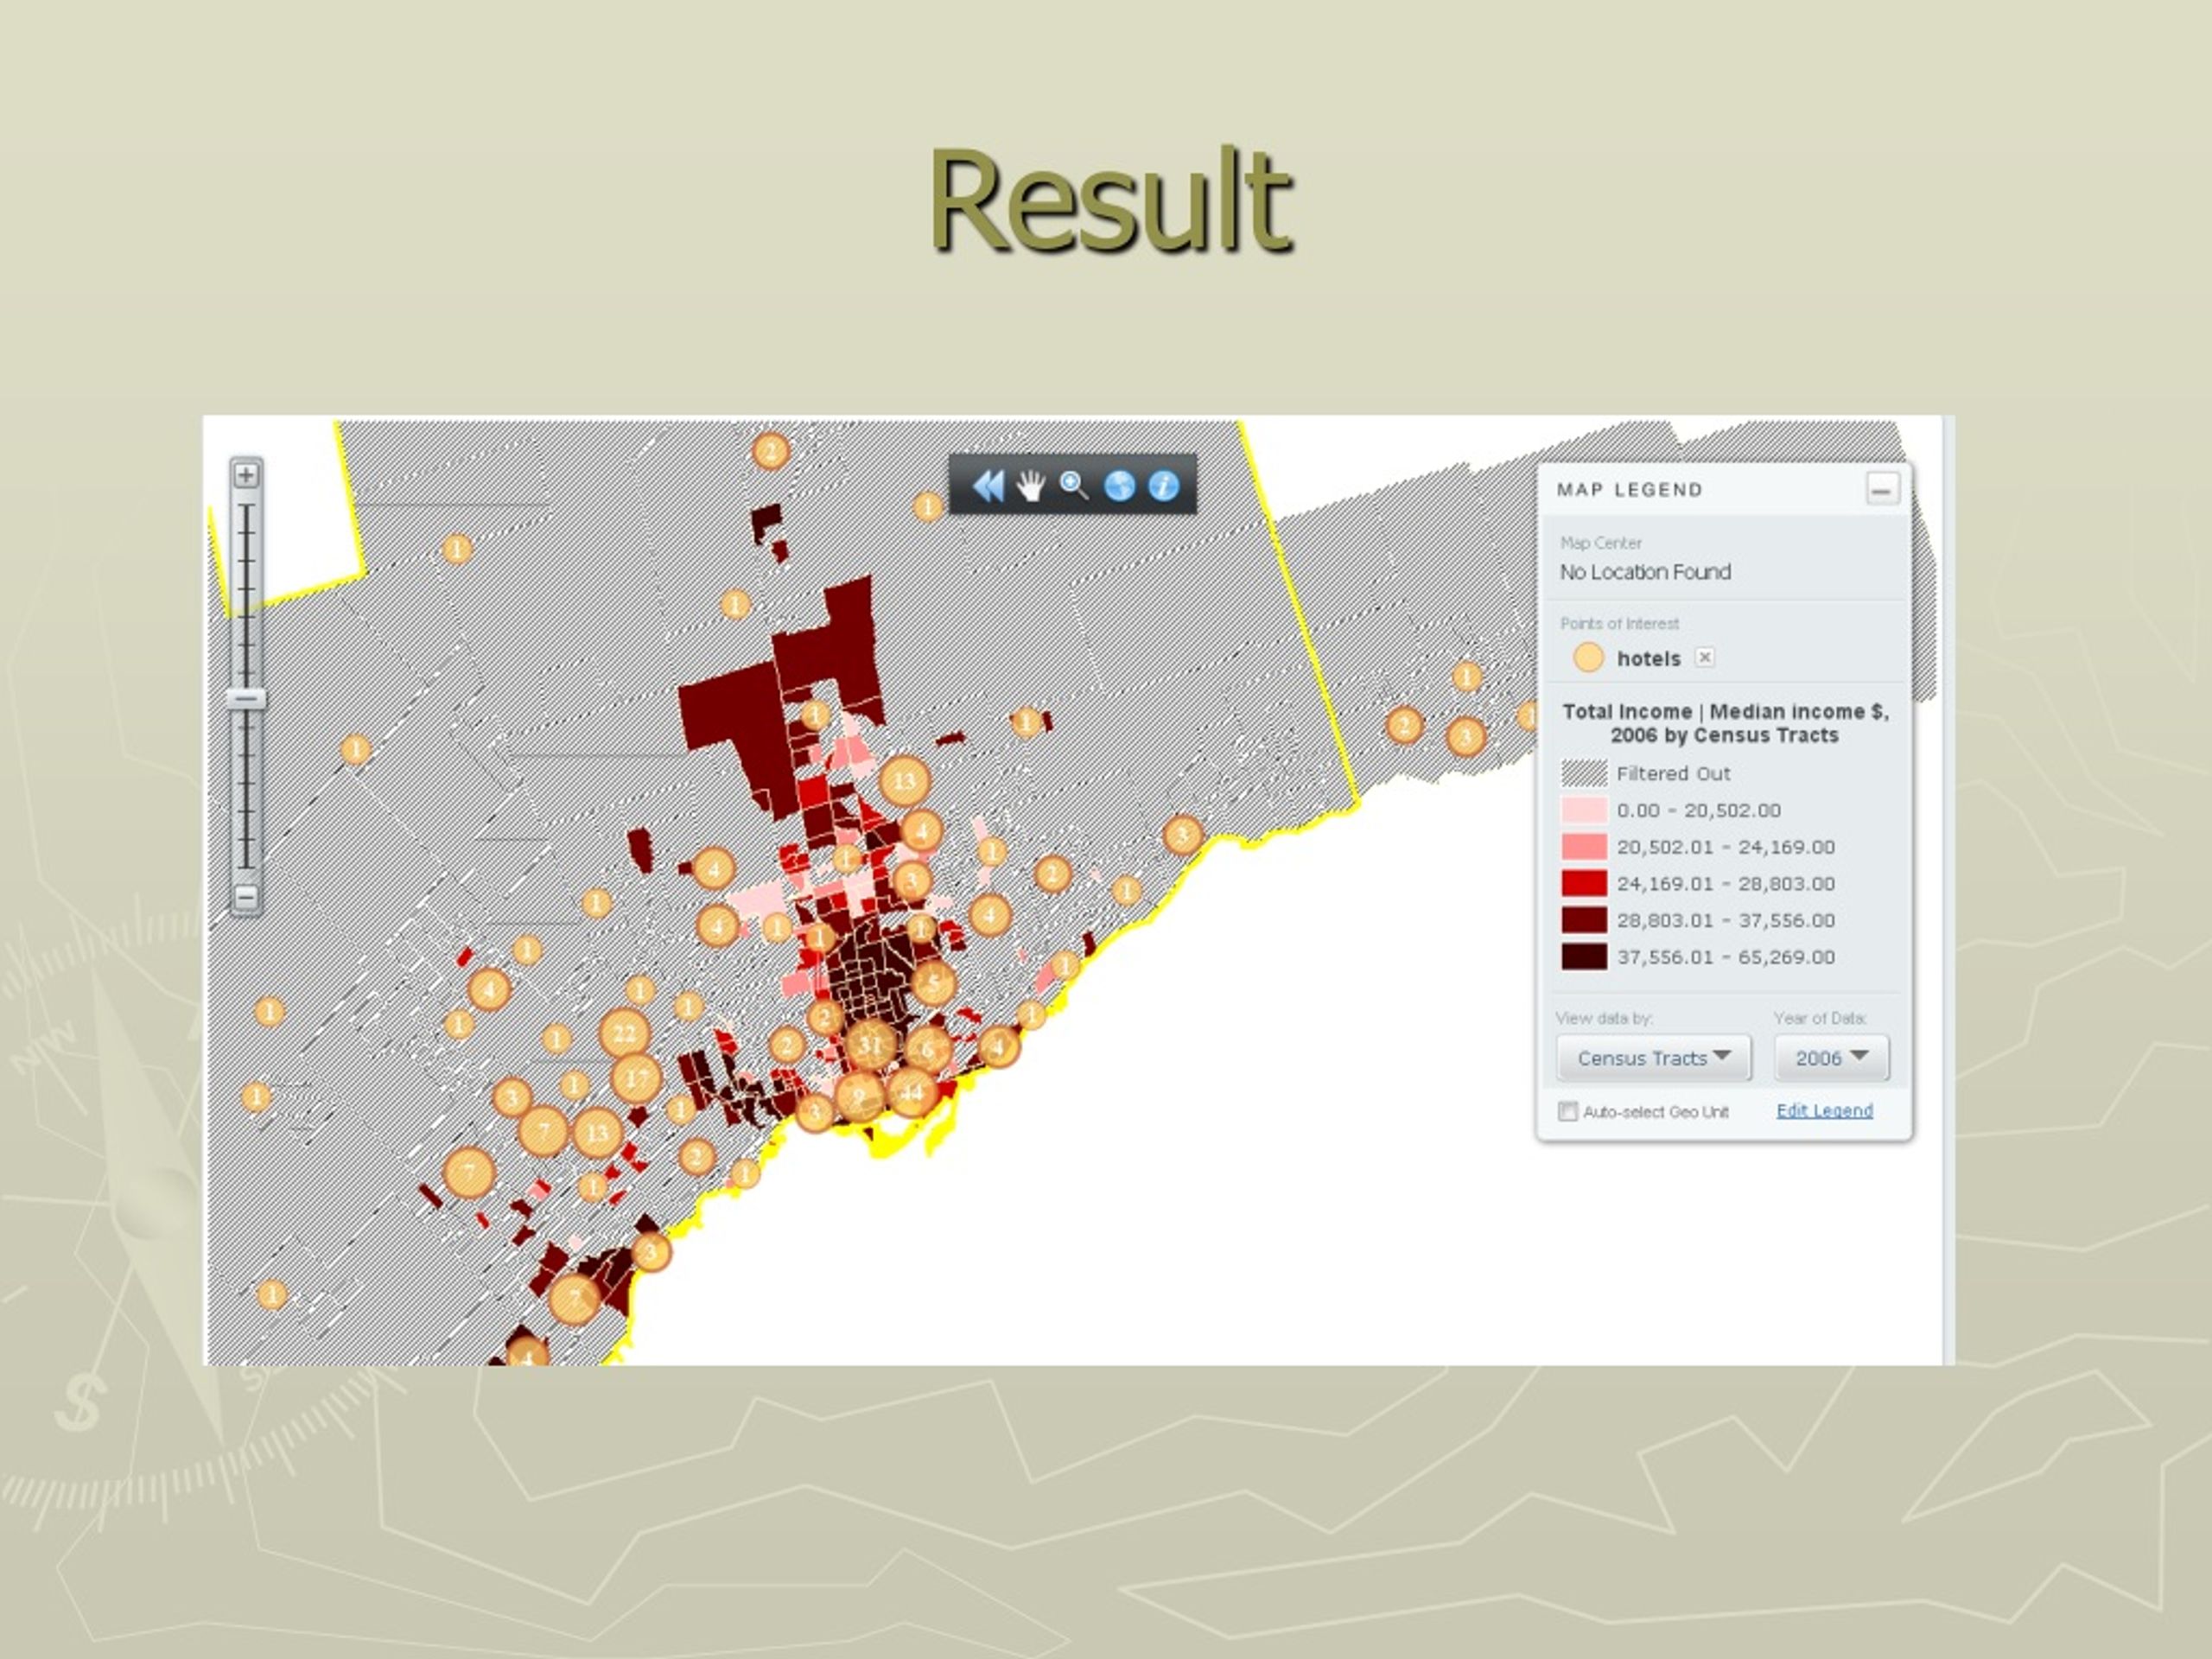Click the minus zoom-out button on slider
This screenshot has height=1659, width=2212.
[246, 897]
